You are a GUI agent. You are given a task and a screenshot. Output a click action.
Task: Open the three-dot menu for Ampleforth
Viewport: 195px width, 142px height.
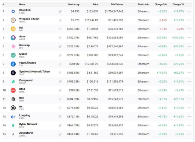point(189,134)
